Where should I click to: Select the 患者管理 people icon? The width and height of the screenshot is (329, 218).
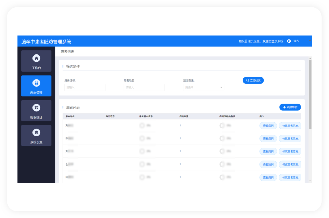coord(36,83)
